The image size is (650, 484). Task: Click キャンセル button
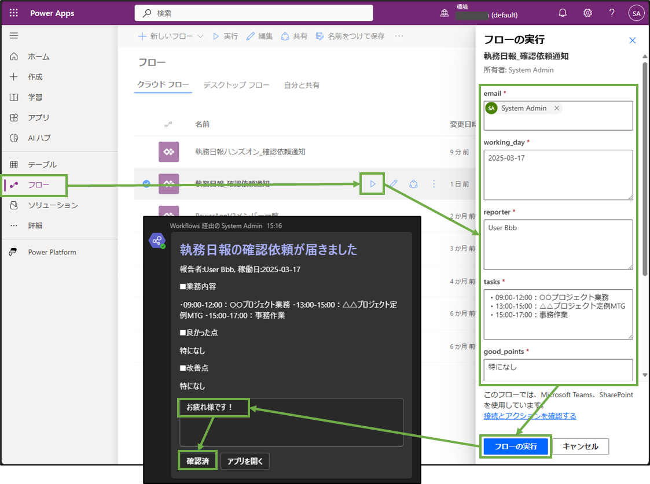click(580, 446)
